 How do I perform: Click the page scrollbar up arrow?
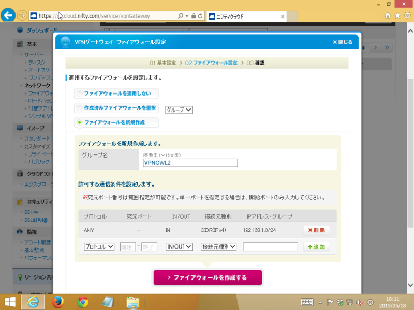pyautogui.click(x=410, y=31)
